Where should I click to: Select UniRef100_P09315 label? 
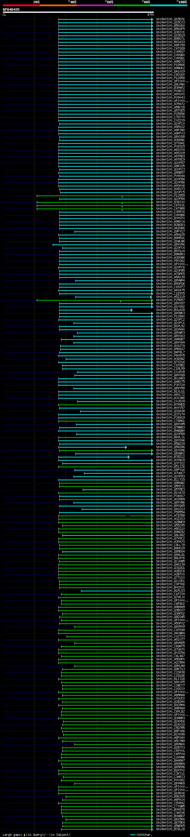170,147
